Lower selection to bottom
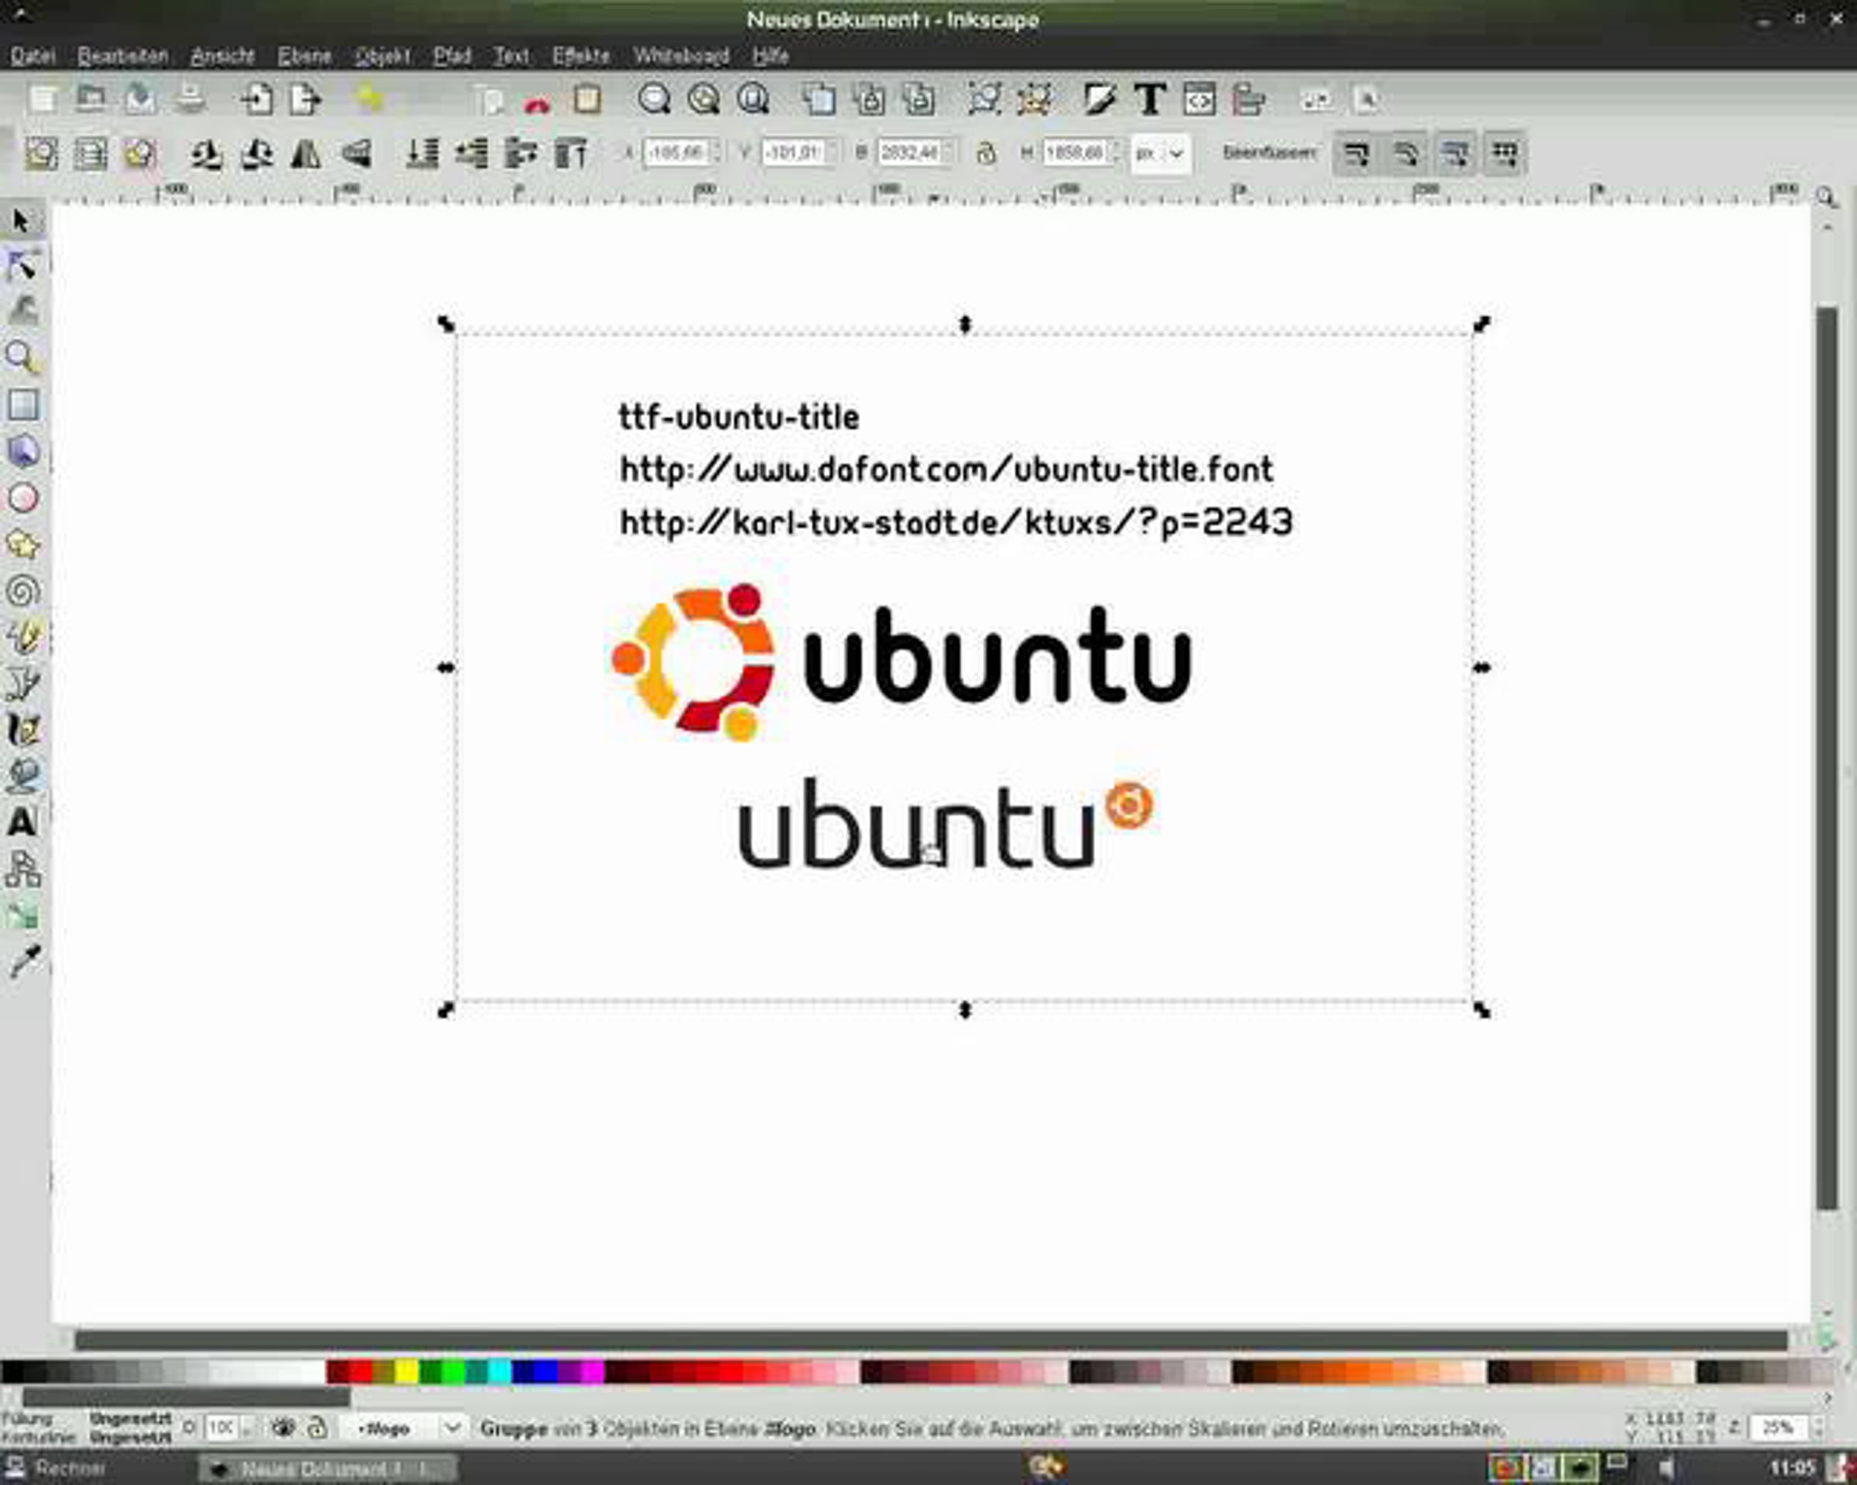1857x1485 pixels. pyautogui.click(x=422, y=154)
